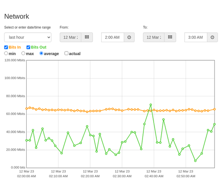The width and height of the screenshot is (222, 179).
Task: Click the 120.000 Mbits axis label
Action: 15,60
